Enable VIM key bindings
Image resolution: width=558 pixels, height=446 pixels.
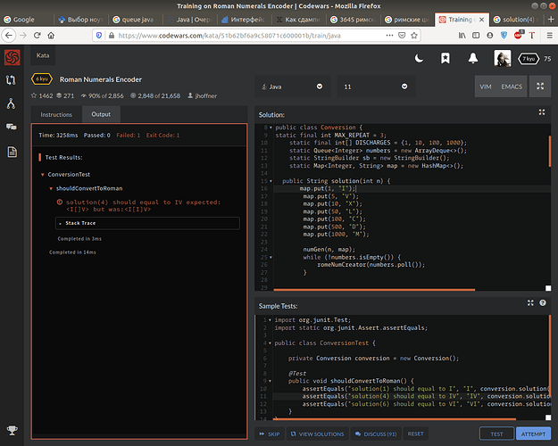[486, 87]
